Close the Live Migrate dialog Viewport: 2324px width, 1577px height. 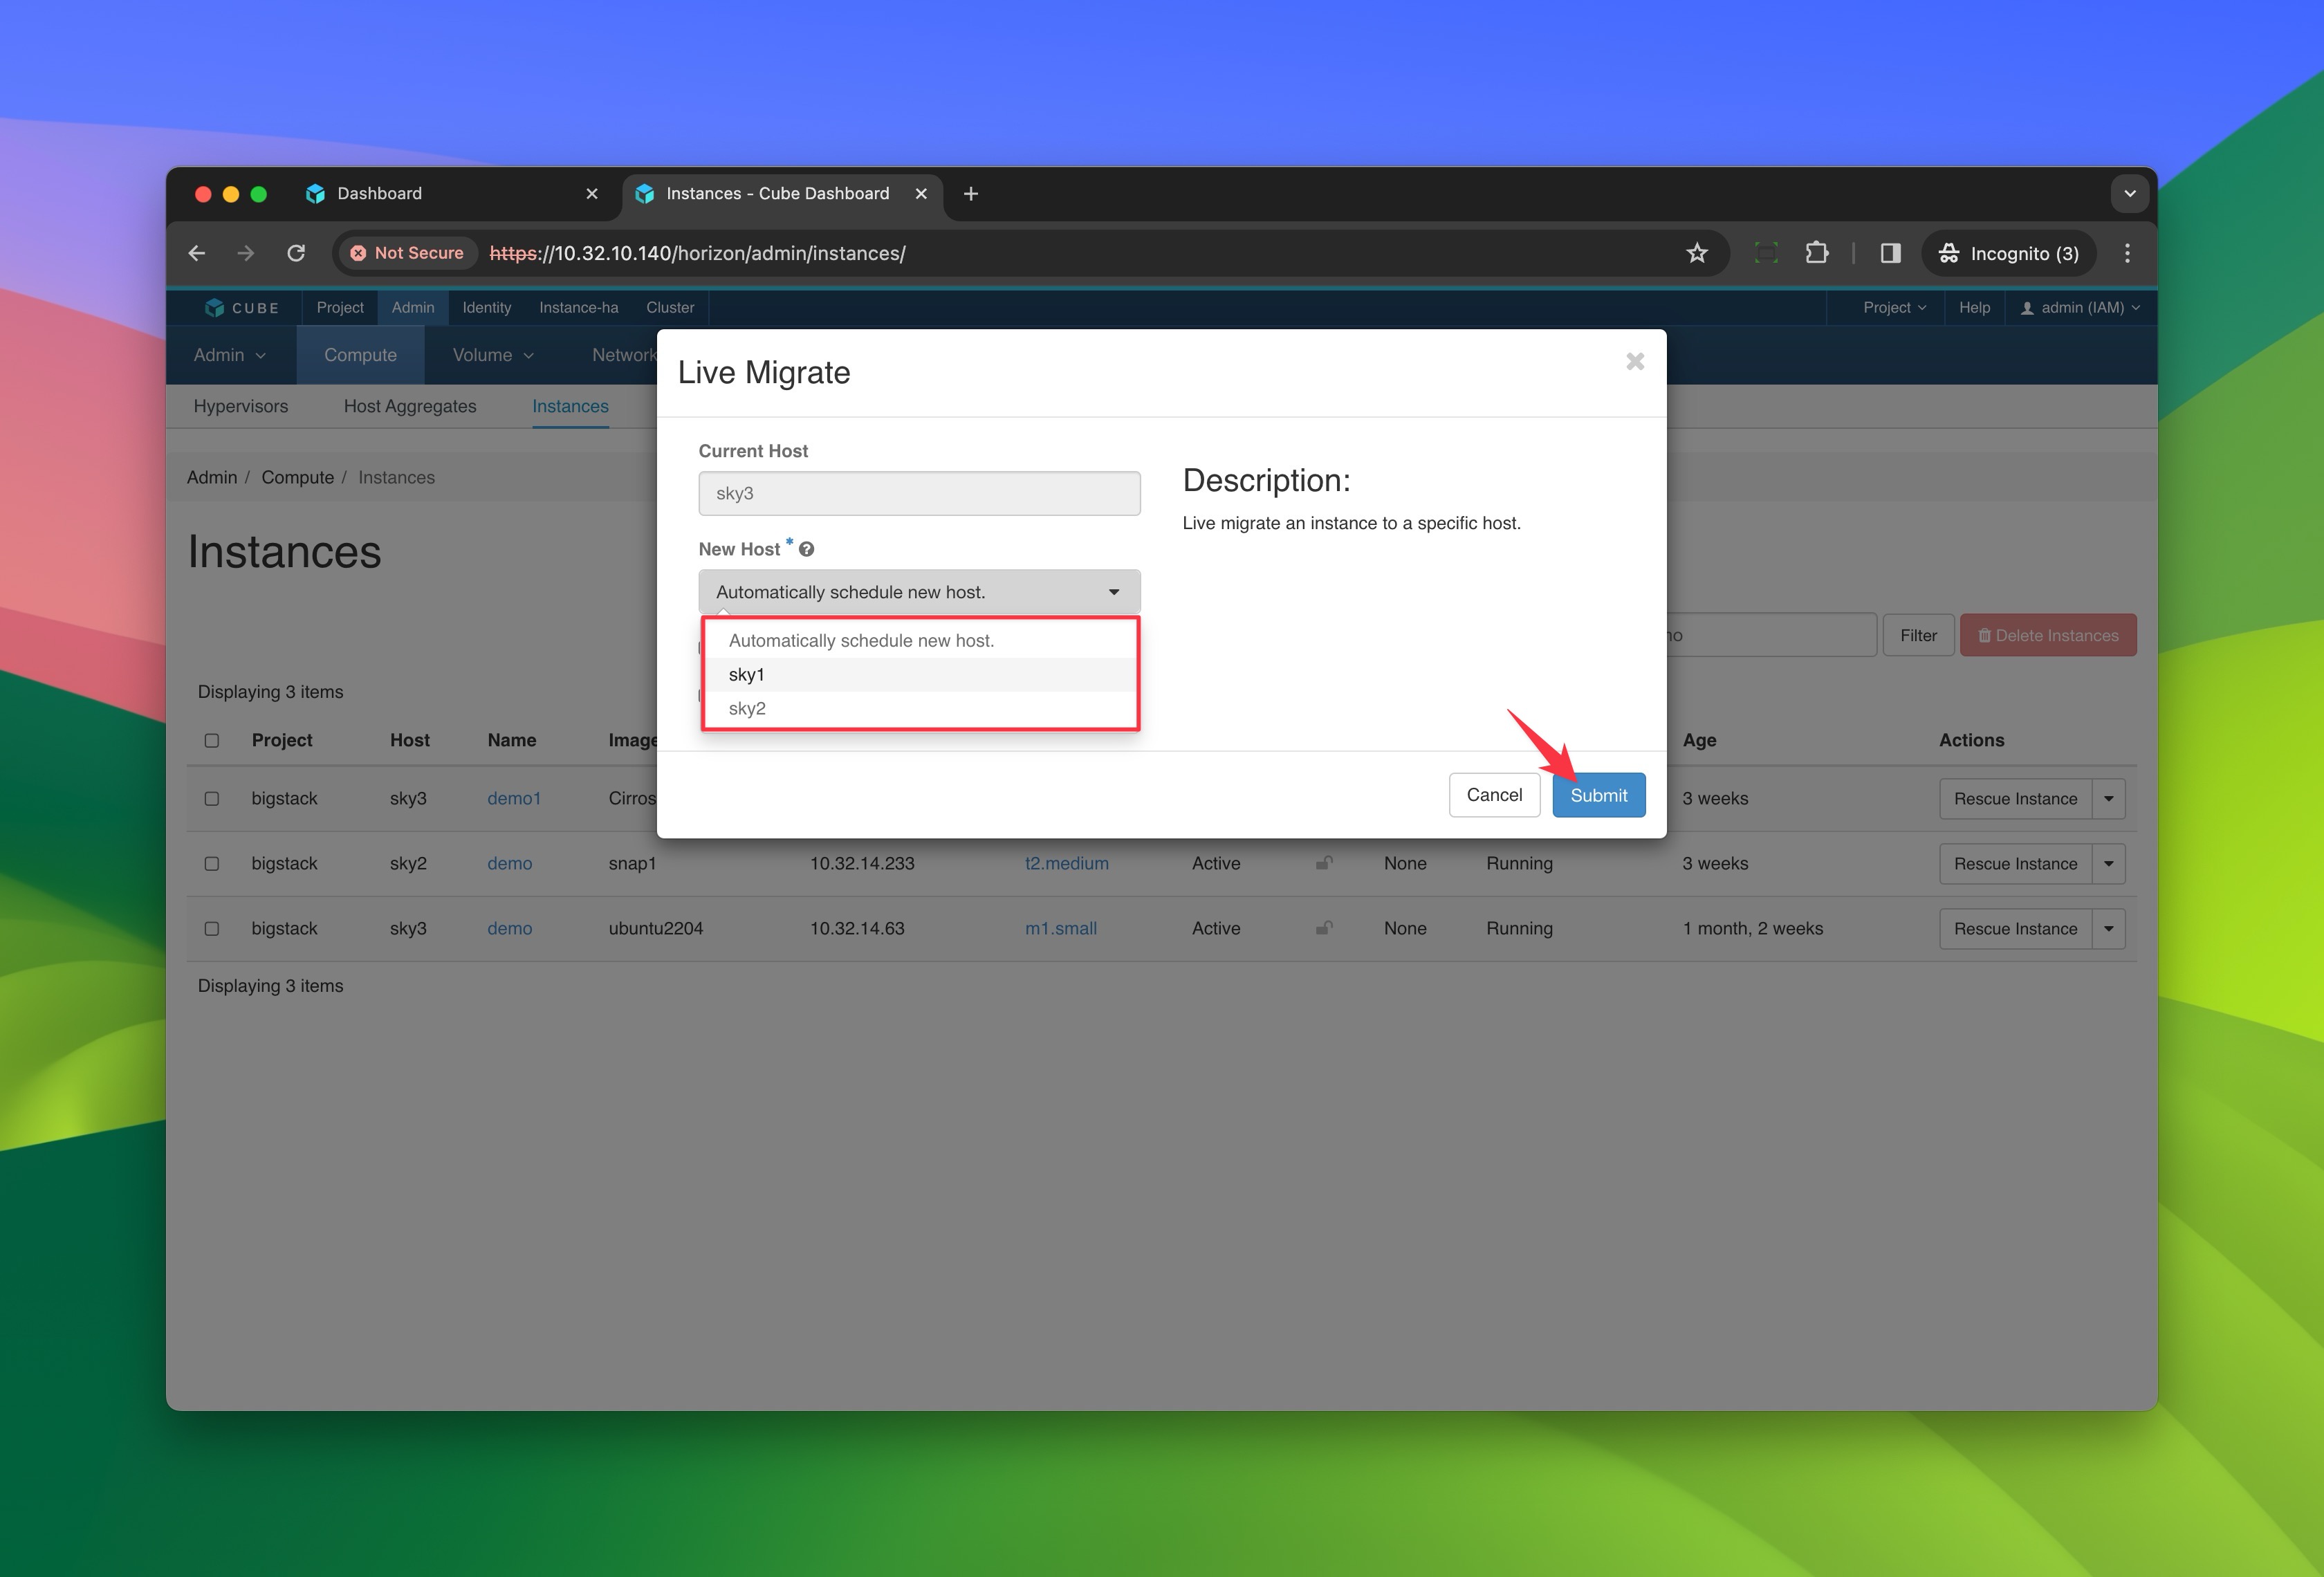coord(1635,361)
